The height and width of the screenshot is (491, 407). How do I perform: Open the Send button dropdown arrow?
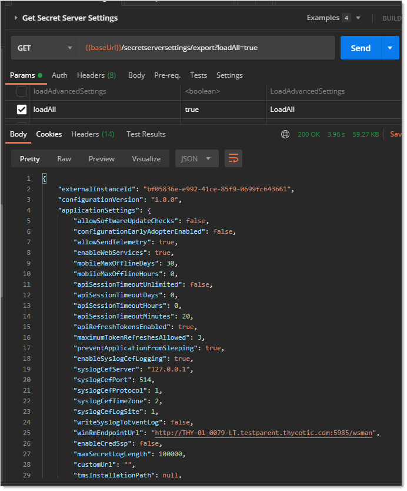[390, 48]
